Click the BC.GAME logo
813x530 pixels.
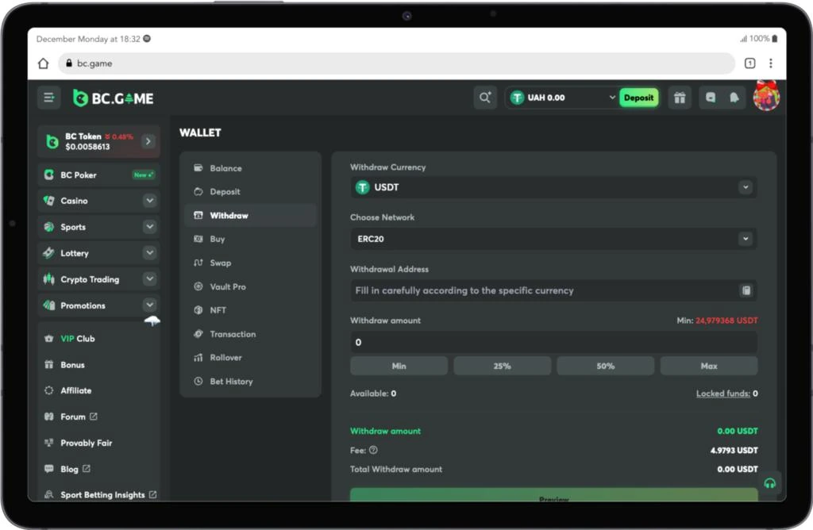[x=113, y=98]
